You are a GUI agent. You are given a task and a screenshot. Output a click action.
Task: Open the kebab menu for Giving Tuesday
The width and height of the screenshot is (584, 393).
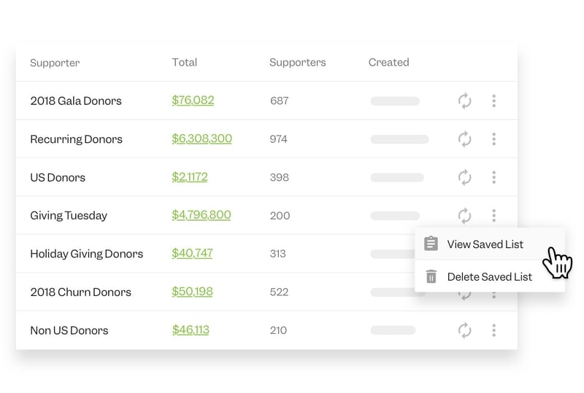click(494, 216)
